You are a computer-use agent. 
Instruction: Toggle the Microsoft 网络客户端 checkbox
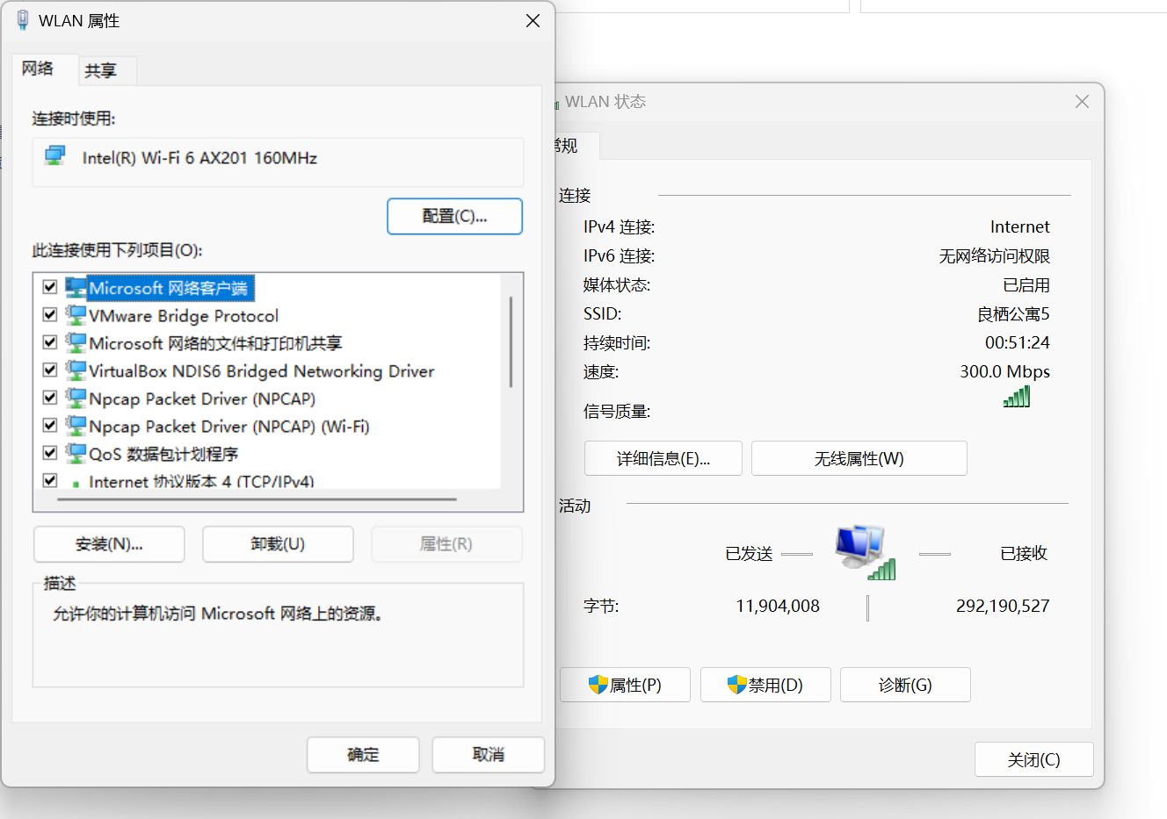click(50, 287)
